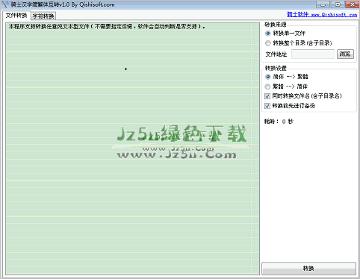Close the 骑士汉字简繁体互转 window
The image size is (360, 279).
(x=353, y=4)
